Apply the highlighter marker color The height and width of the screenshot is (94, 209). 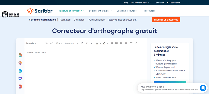pos(104,43)
